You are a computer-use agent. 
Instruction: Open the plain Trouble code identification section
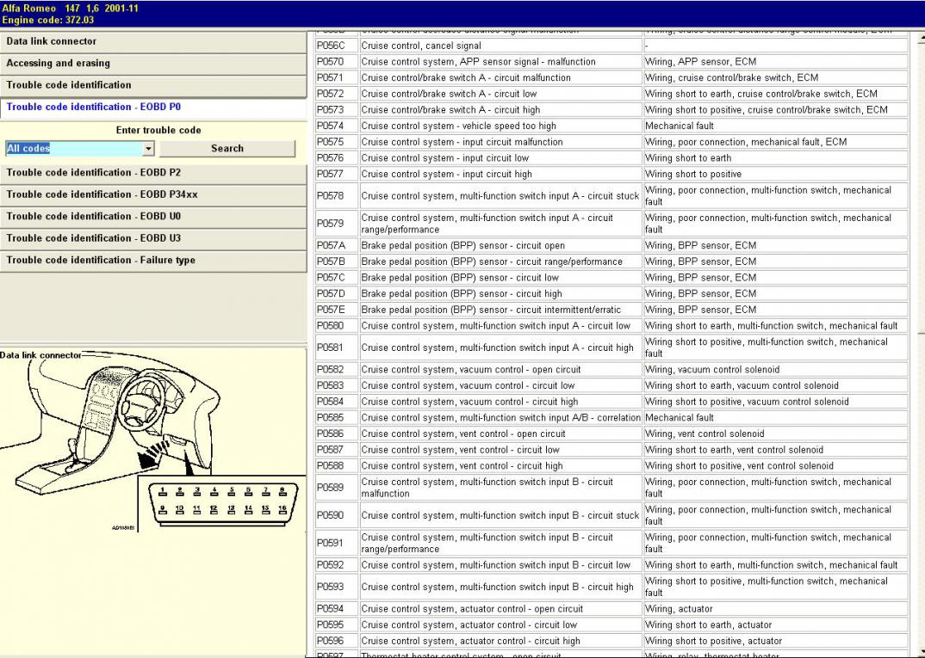click(x=153, y=85)
